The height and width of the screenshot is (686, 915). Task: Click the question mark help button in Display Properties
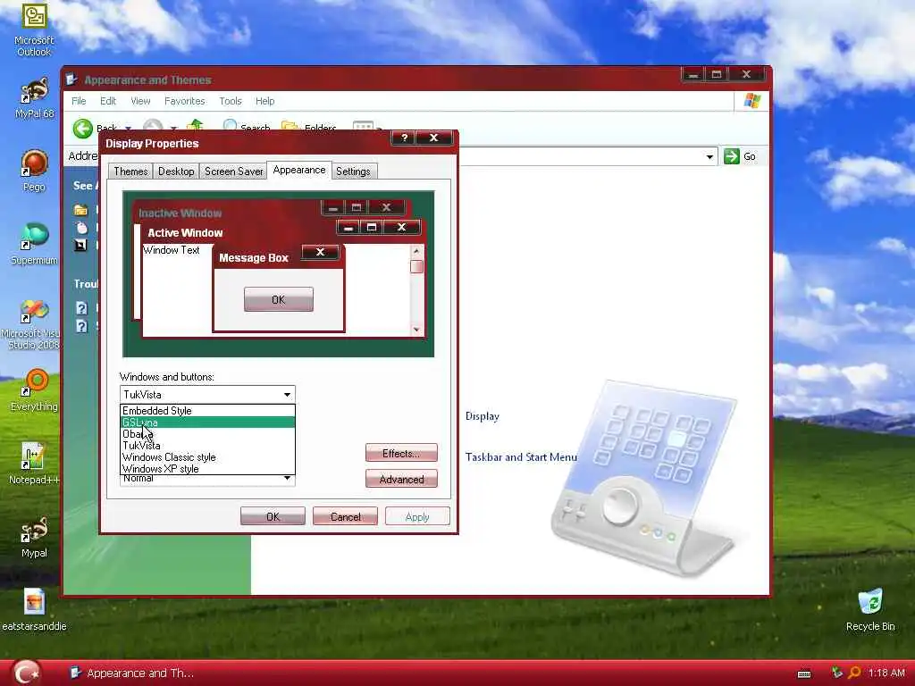[x=404, y=138]
